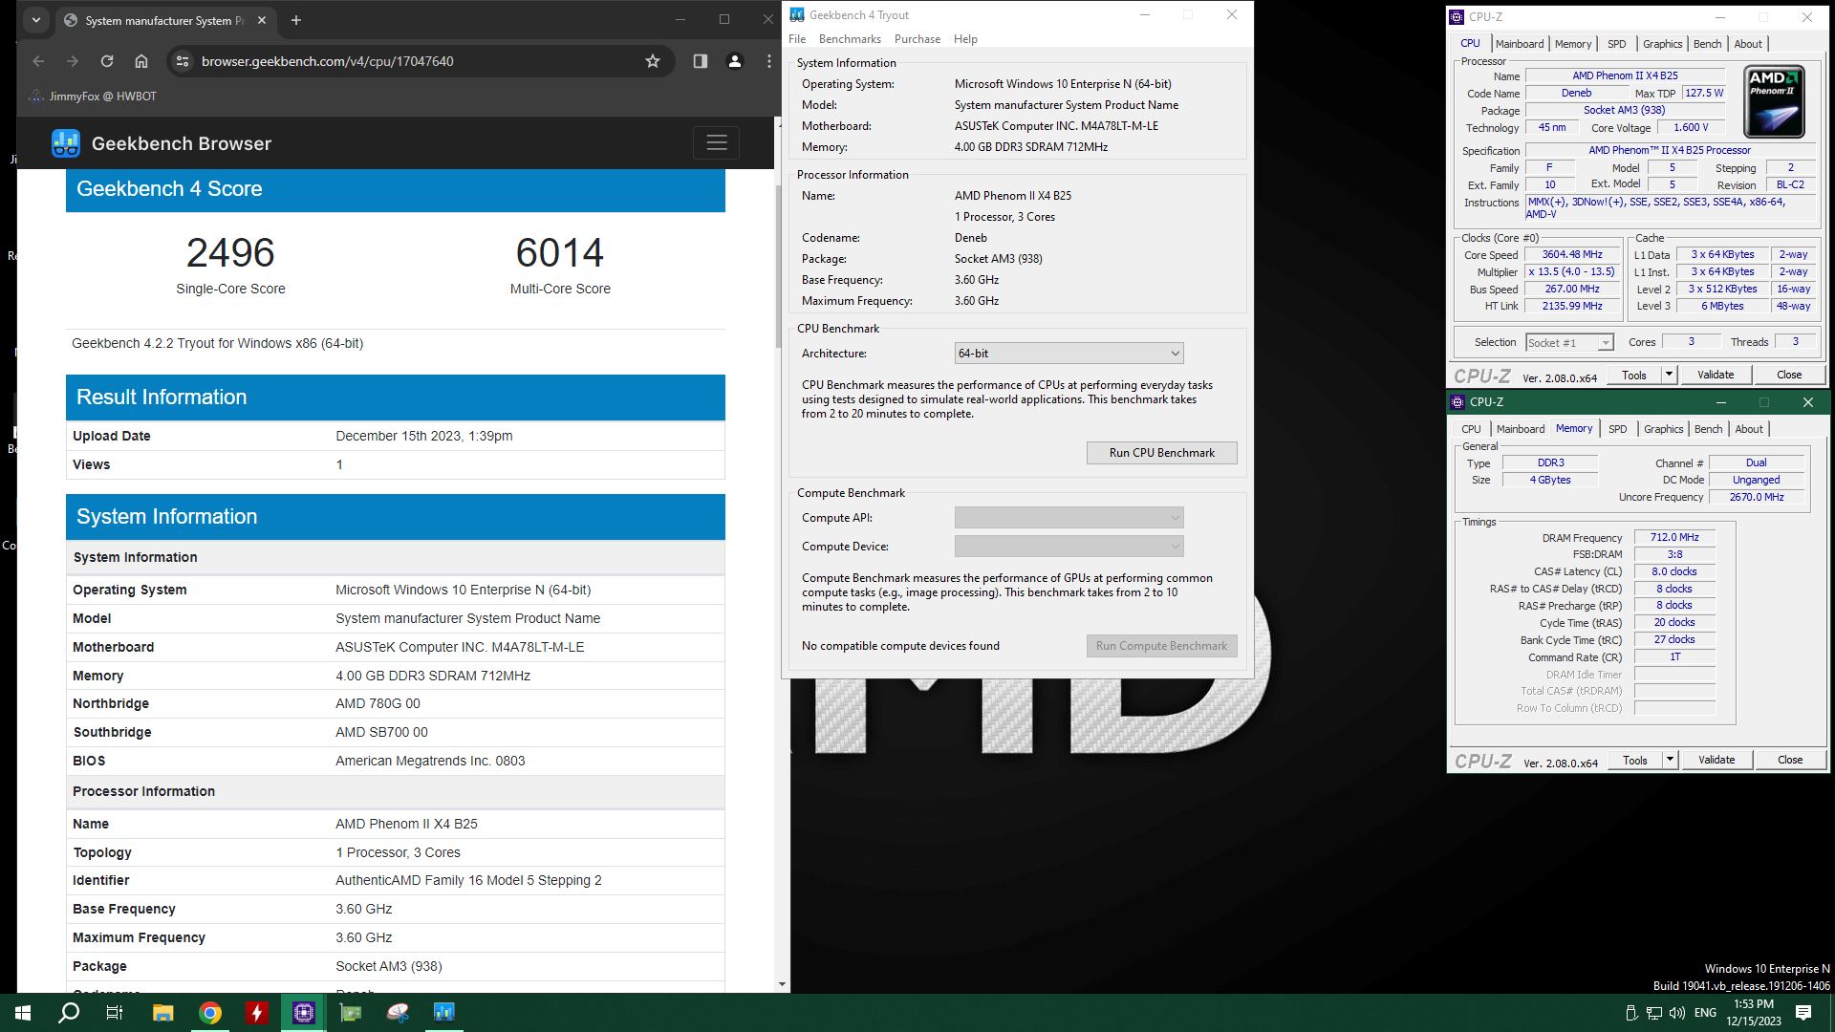The height and width of the screenshot is (1032, 1835).
Task: Switch to Mainboard tab in lower CPU-Z
Action: pos(1521,429)
